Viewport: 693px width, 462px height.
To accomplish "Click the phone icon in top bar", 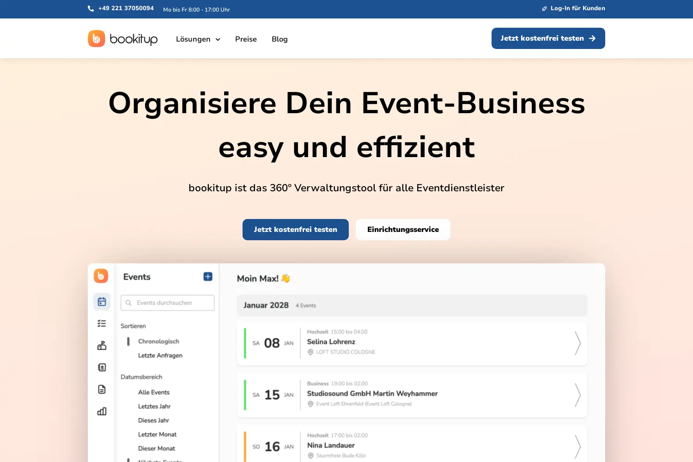I will [x=91, y=8].
